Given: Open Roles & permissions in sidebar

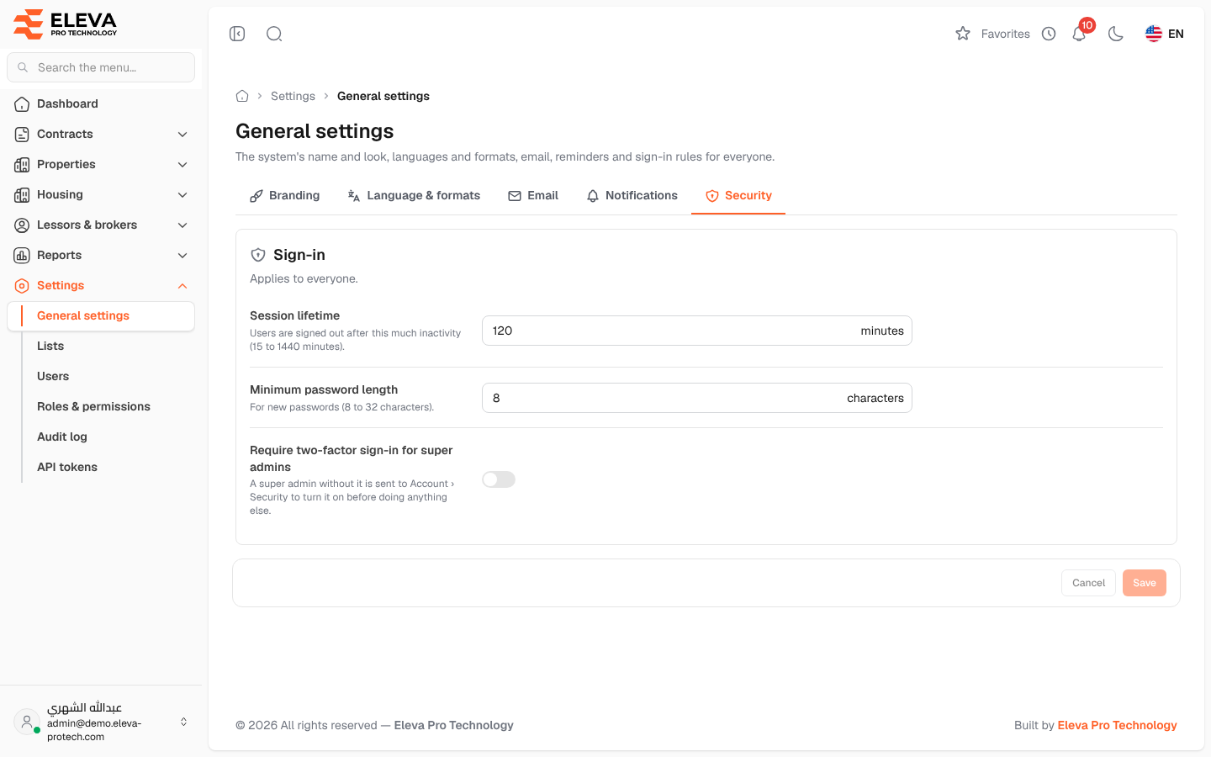Looking at the screenshot, I should click(x=101, y=406).
